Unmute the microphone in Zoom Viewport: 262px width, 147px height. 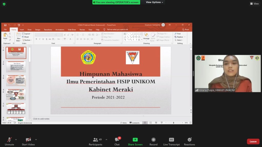(x=9, y=141)
